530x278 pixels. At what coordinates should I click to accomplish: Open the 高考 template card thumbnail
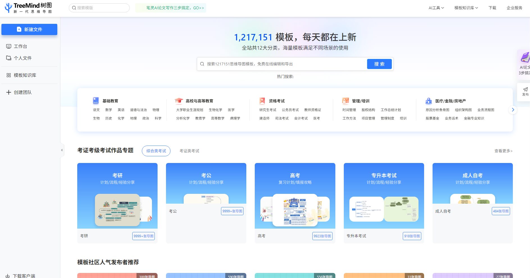pos(295,210)
